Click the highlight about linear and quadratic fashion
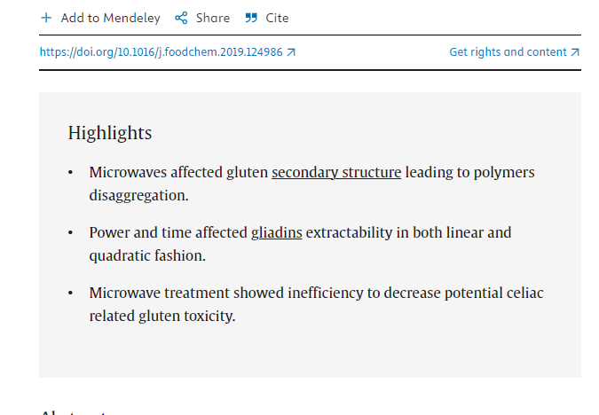The image size is (599, 415). pyautogui.click(x=300, y=244)
